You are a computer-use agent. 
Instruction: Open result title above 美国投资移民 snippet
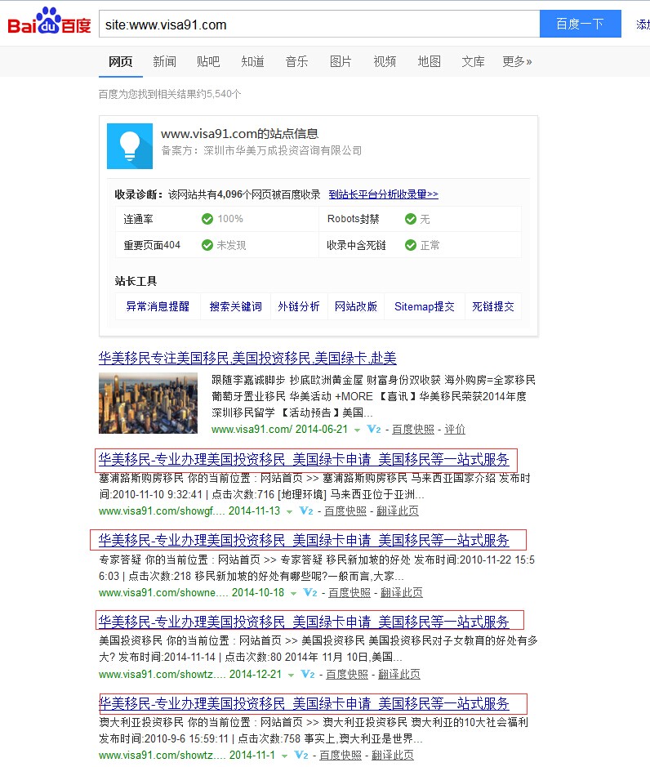coord(304,622)
